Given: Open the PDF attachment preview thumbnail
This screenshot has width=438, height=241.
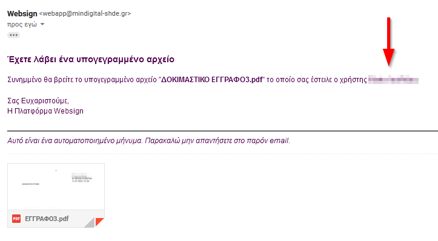Looking at the screenshot, I should coord(56,187).
